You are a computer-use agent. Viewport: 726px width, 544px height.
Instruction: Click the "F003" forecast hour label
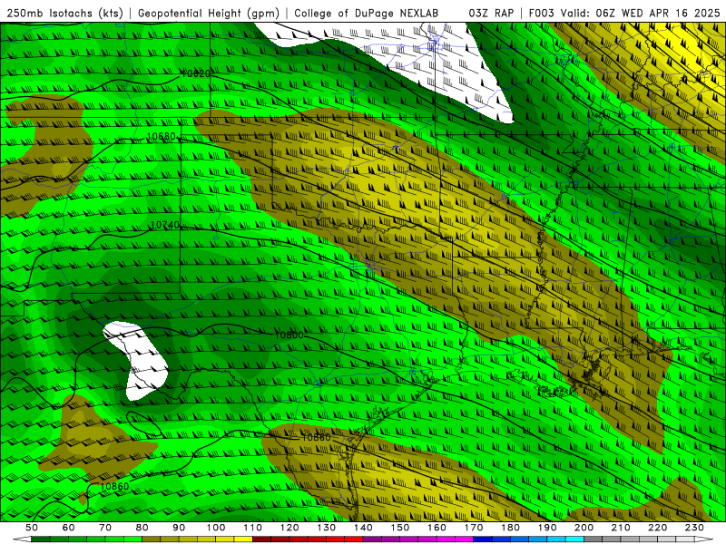(x=542, y=13)
